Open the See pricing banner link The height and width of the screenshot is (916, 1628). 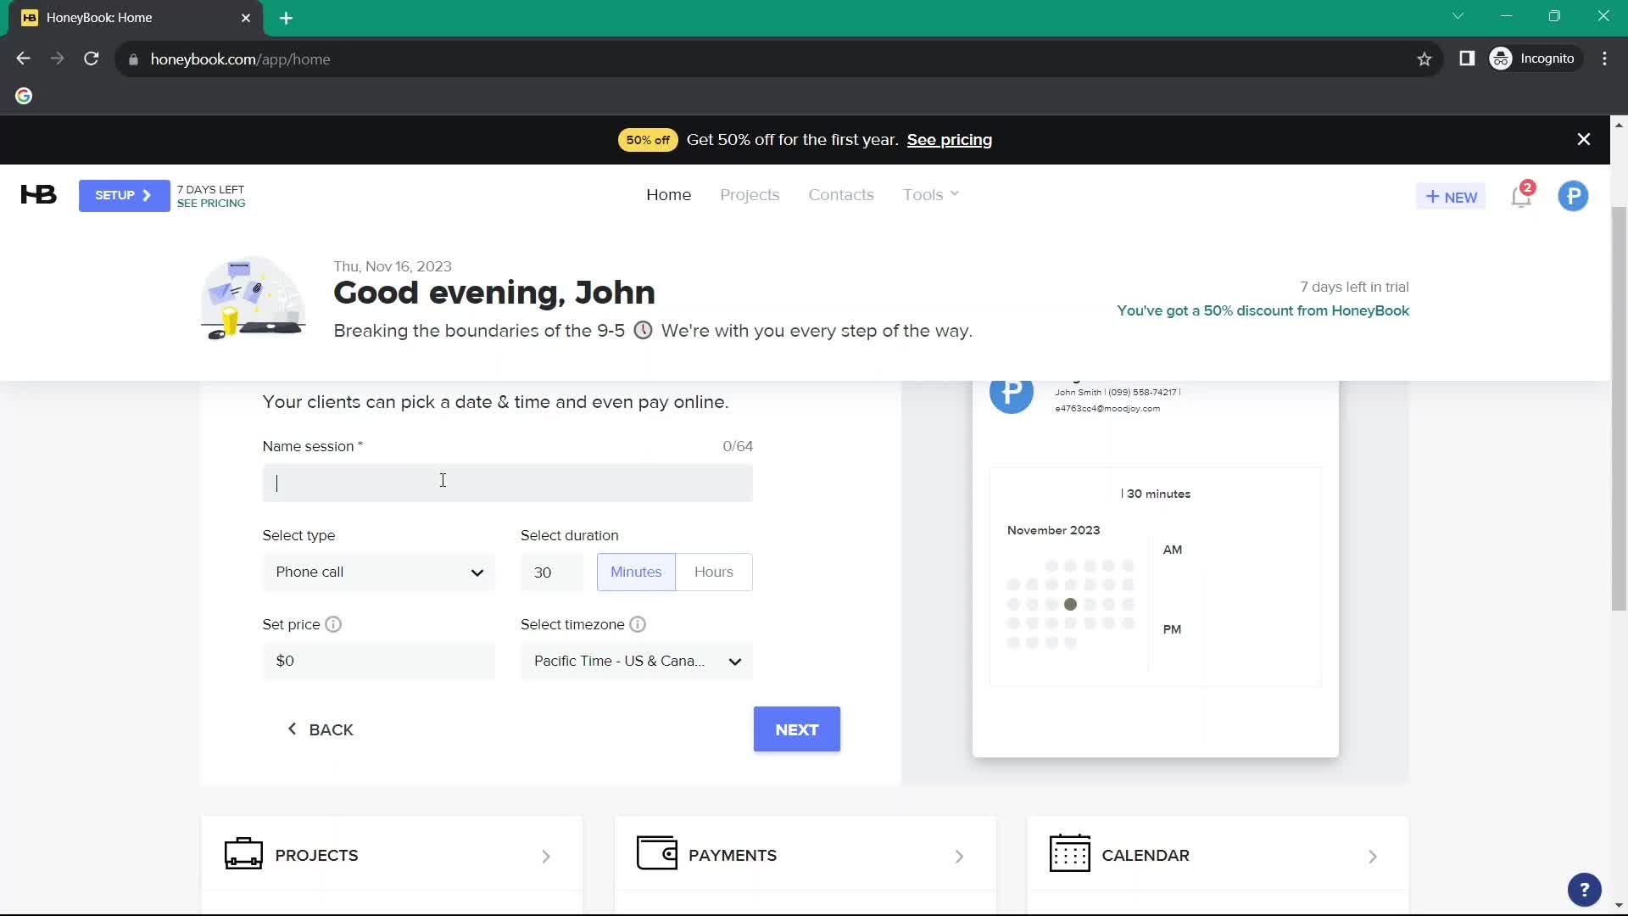click(949, 140)
